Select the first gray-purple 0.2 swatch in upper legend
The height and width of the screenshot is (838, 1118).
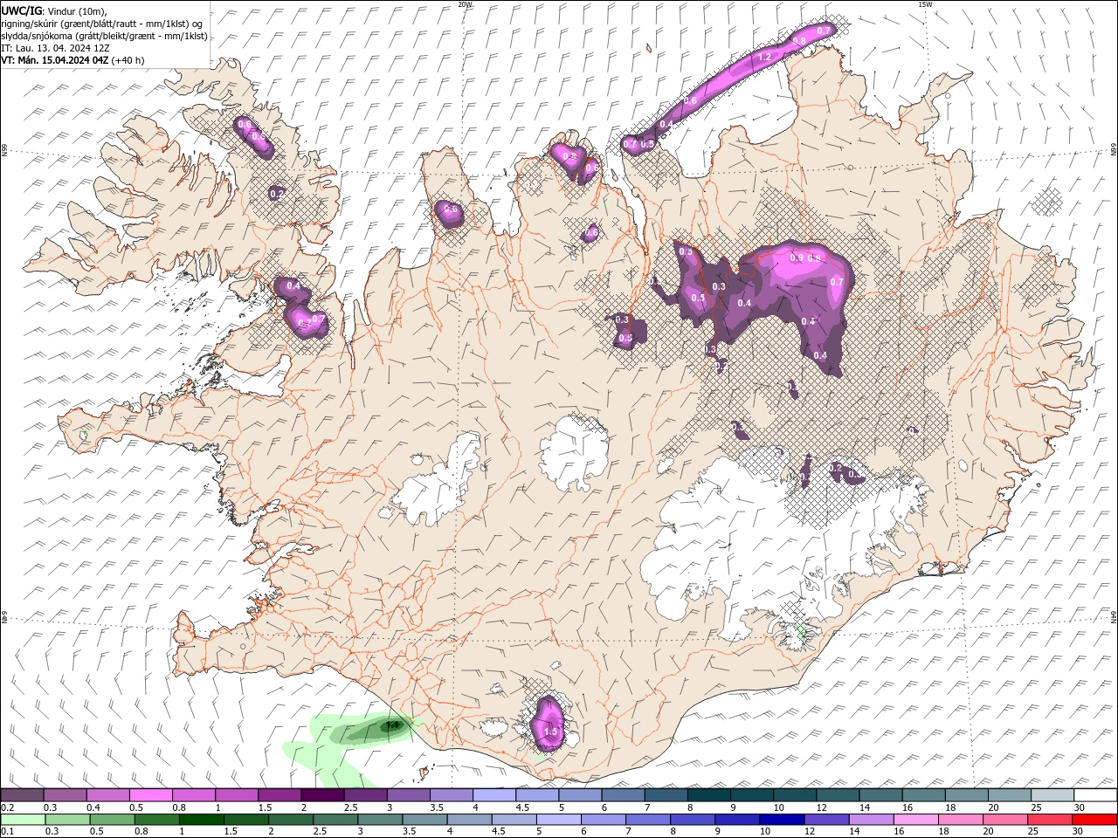(x=22, y=795)
